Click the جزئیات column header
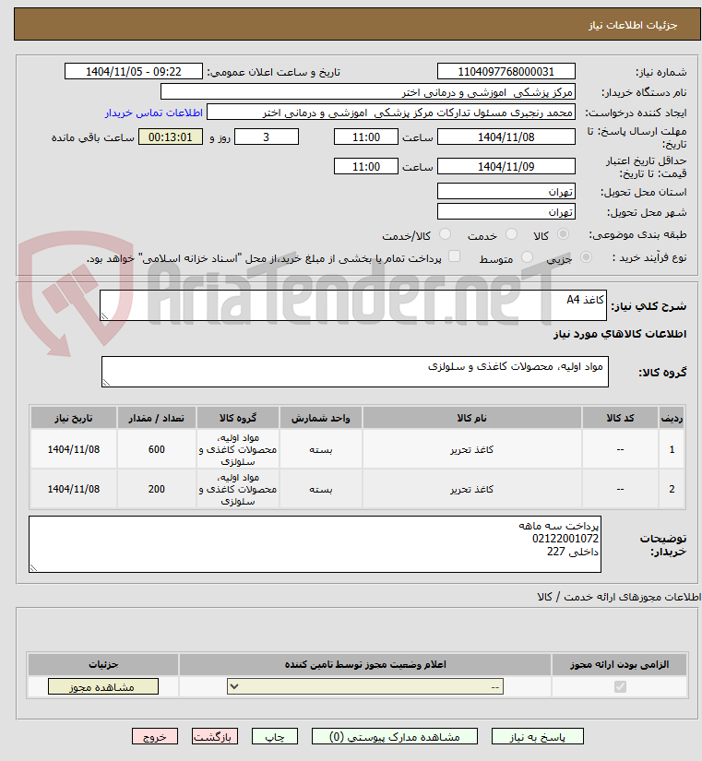 point(103,664)
